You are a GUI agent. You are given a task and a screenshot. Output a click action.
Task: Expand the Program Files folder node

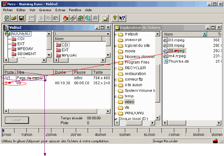(115, 63)
